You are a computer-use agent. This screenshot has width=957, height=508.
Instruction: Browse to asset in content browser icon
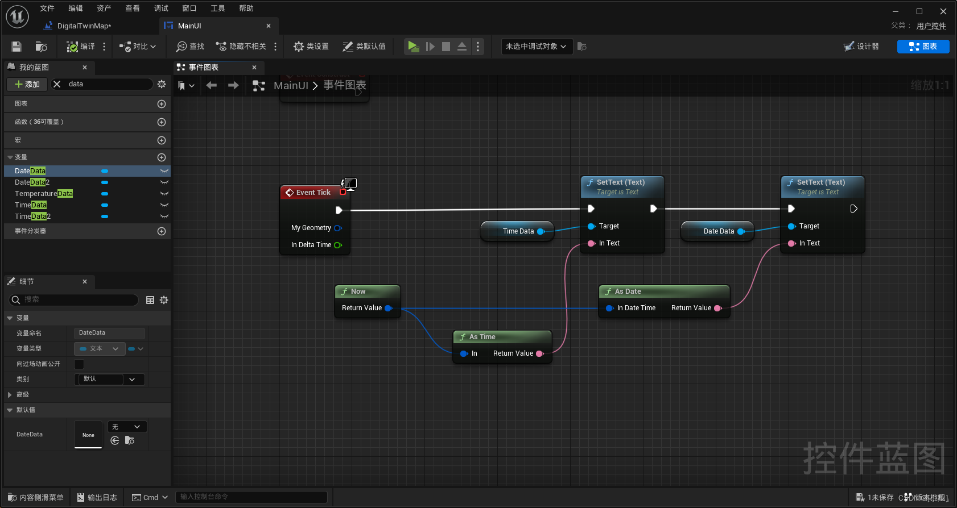41,47
